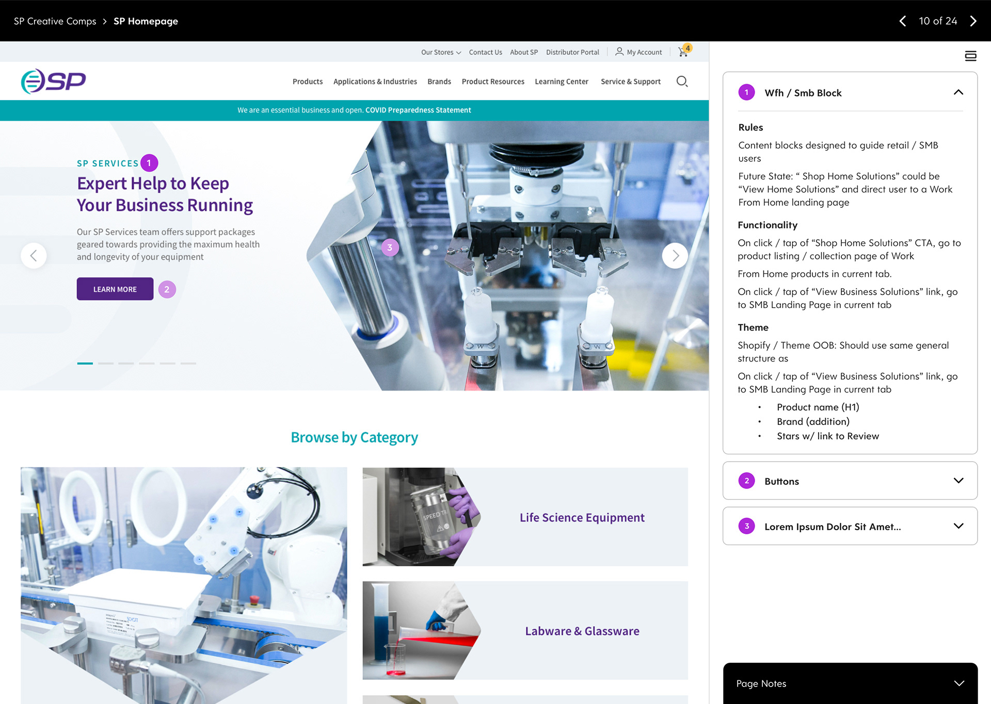This screenshot has width=991, height=704.
Task: Click the number 2 badge in Buttons panel
Action: tap(746, 481)
